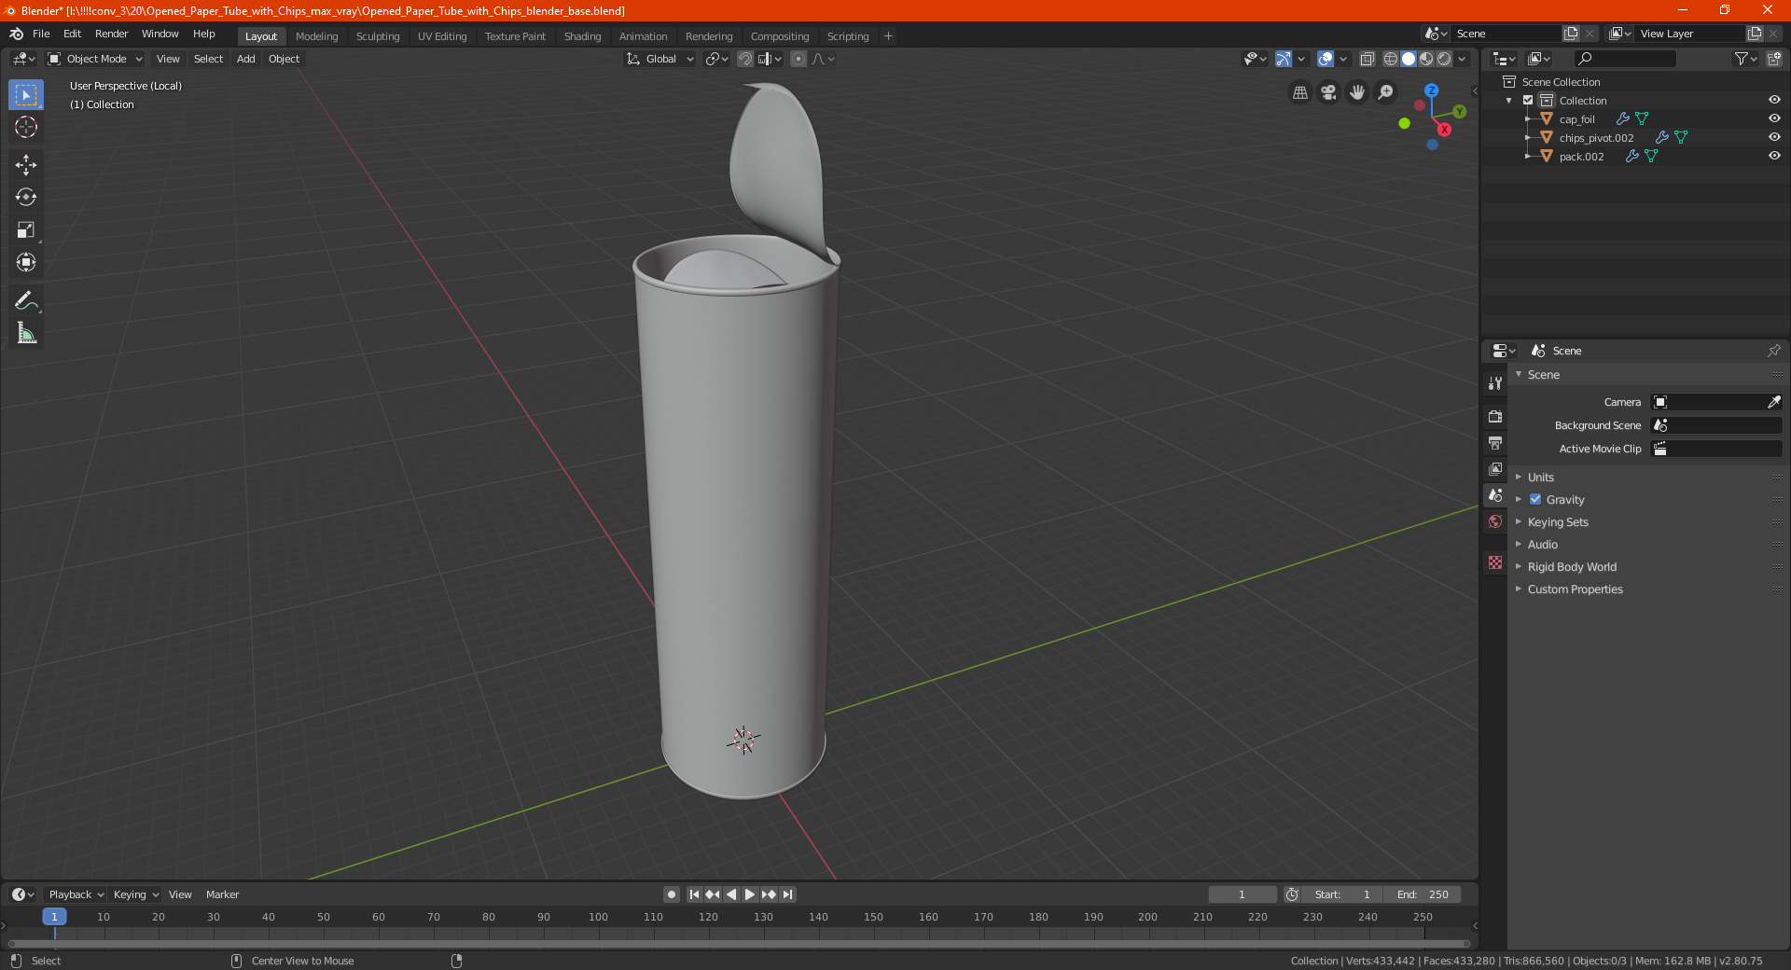1791x970 pixels.
Task: Click the Start frame field
Action: pos(1343,894)
